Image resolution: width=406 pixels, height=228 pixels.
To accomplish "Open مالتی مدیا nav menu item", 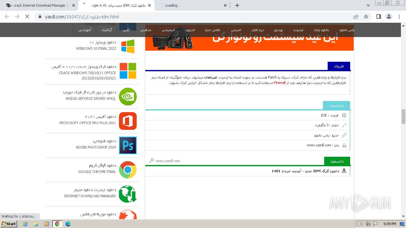I will coord(213,30).
